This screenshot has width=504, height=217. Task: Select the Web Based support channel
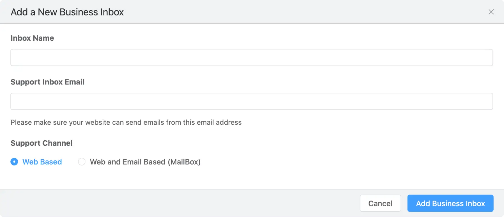pos(14,162)
